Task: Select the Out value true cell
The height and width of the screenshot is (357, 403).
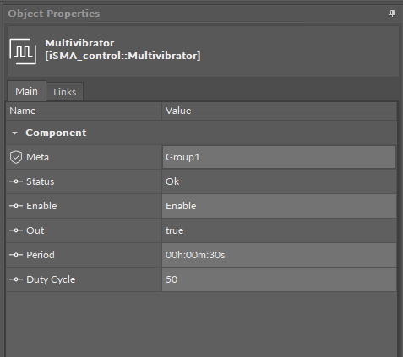Action: point(279,230)
